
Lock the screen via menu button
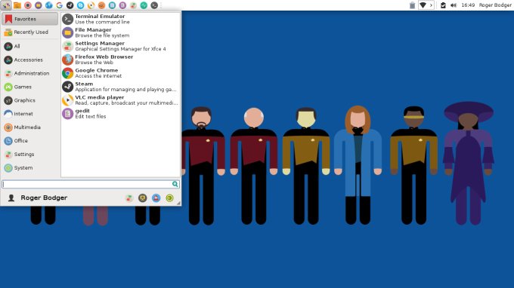143,198
